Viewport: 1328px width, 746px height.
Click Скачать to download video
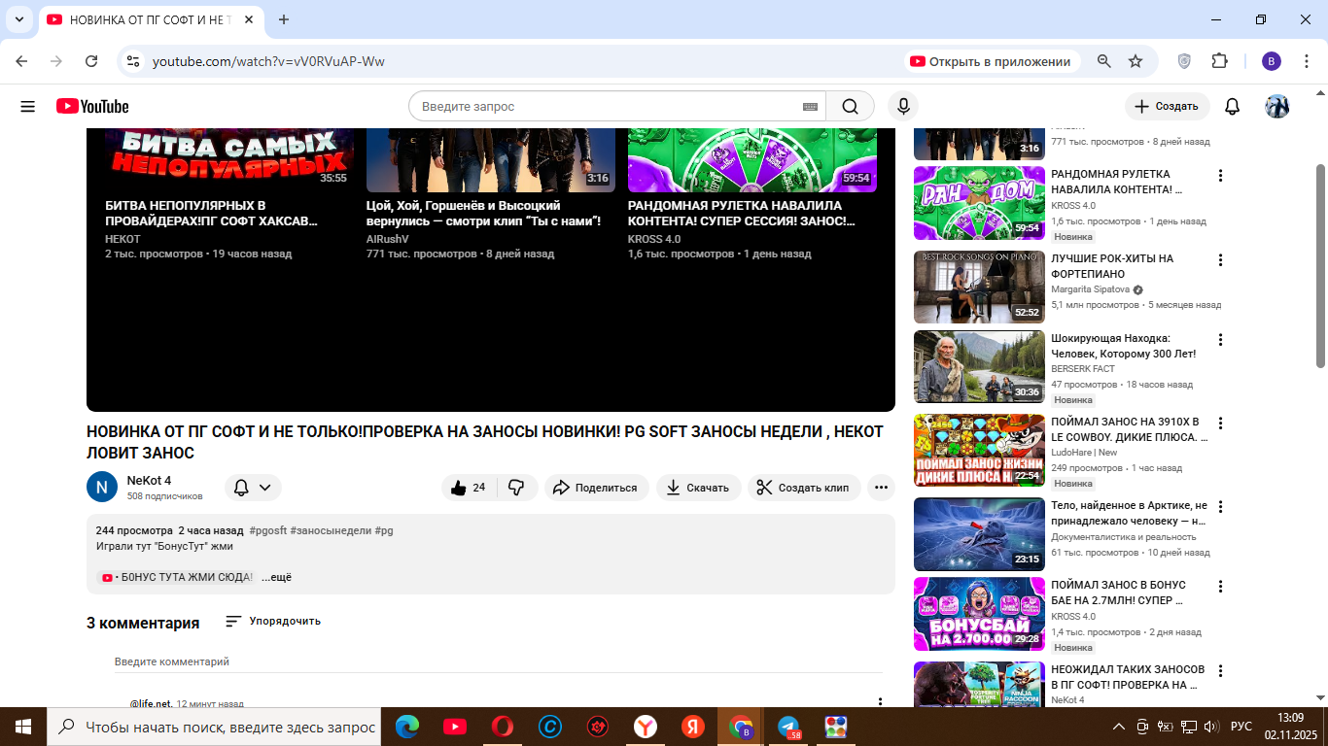click(698, 488)
